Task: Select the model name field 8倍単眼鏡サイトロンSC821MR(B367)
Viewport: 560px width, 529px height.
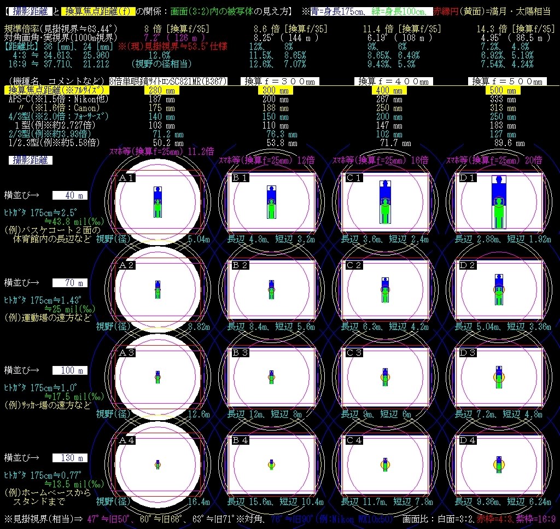Action: 168,82
